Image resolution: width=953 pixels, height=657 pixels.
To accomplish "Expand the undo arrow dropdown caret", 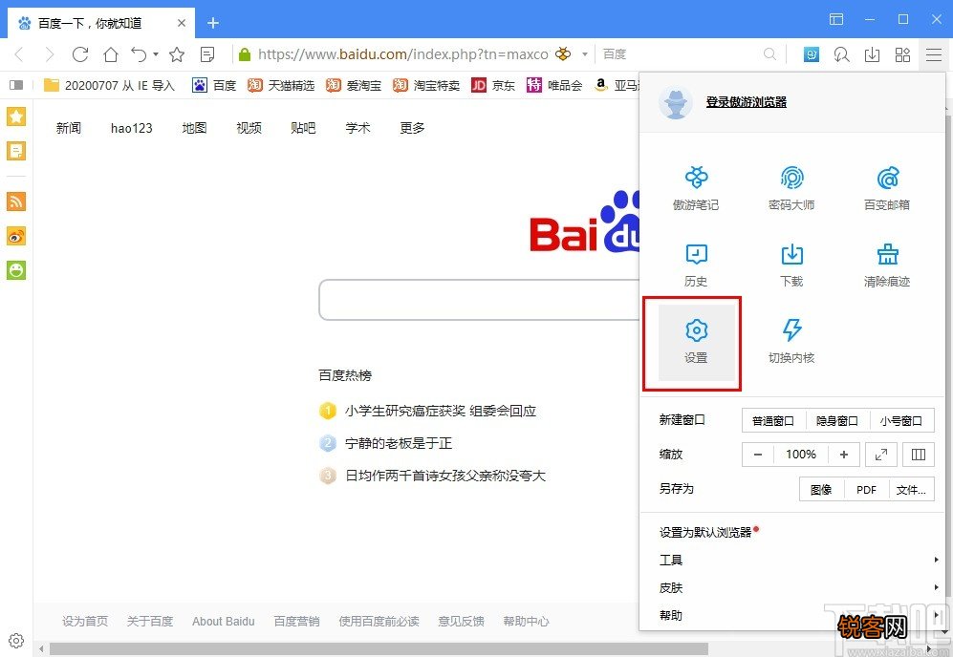I will click(x=156, y=54).
